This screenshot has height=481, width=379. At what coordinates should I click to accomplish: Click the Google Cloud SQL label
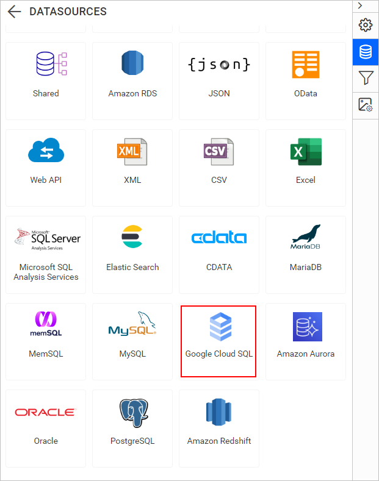(219, 354)
